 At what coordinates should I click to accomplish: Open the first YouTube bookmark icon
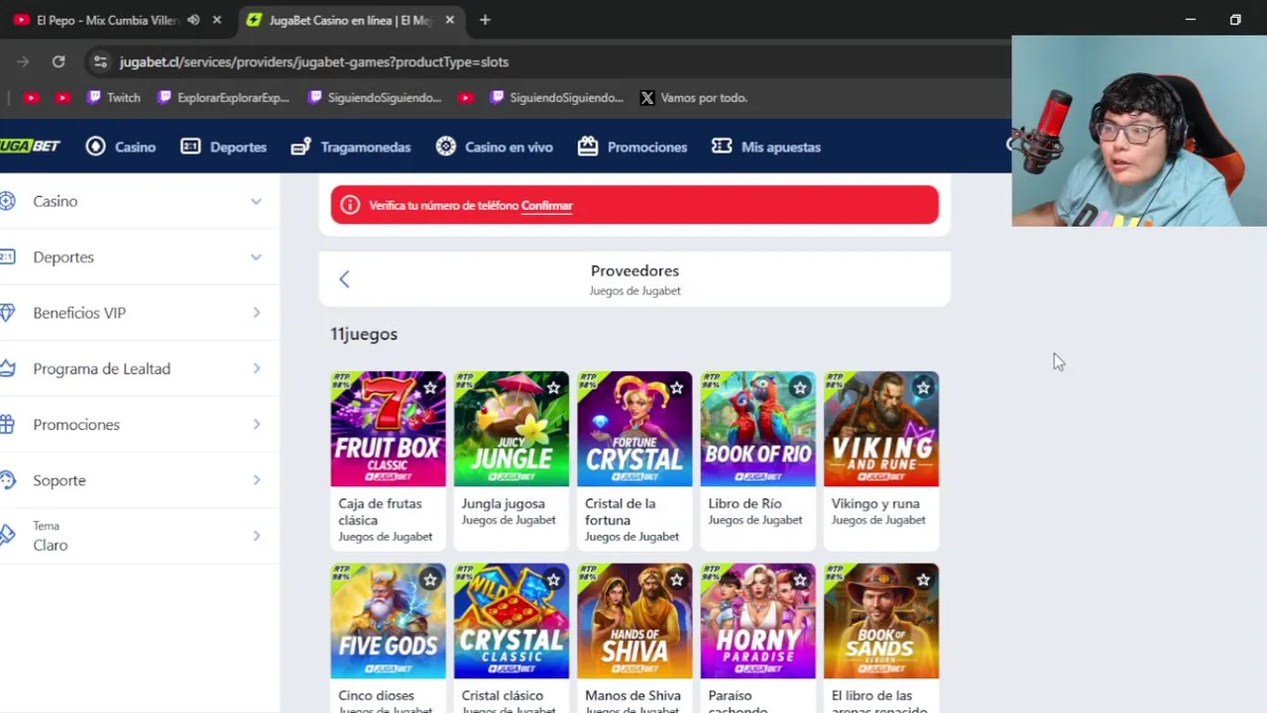31,97
